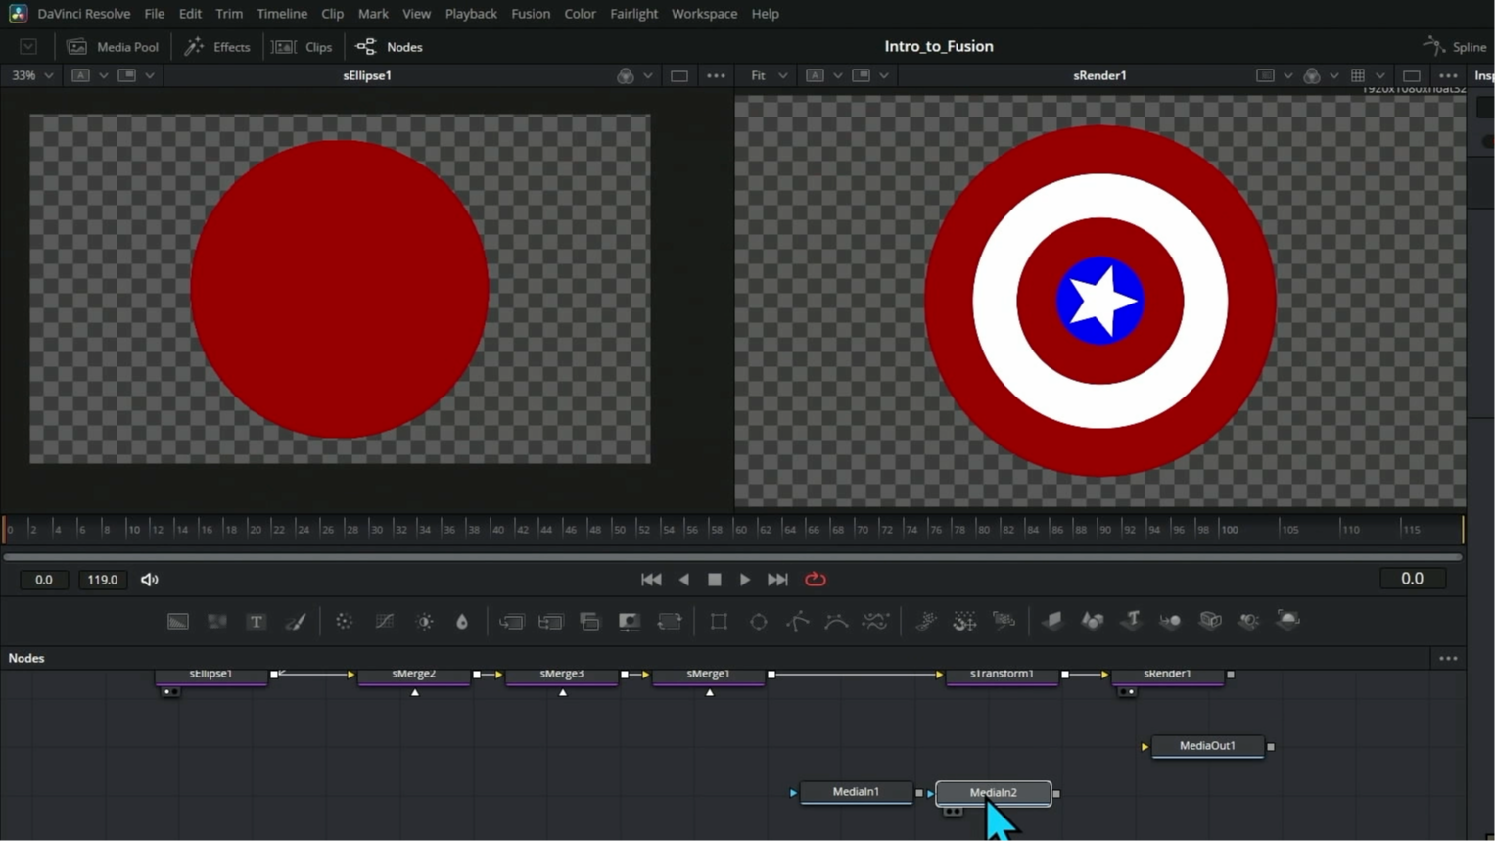The image size is (1495, 841).
Task: Select the Text+ tool in toolbar
Action: (257, 622)
